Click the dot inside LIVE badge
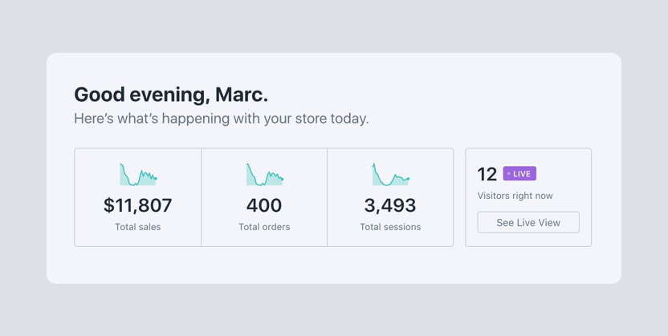668x336 pixels. click(x=509, y=174)
